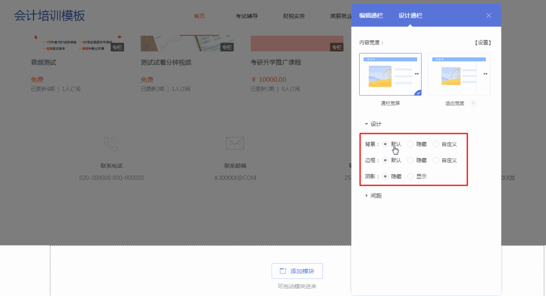Open the 测试试看分钟视频 course title
The width and height of the screenshot is (546, 296).
(166, 63)
